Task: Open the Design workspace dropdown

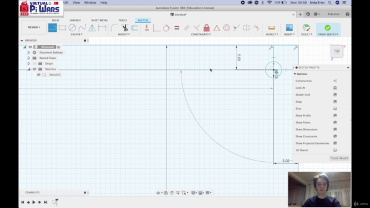Action: point(34,27)
